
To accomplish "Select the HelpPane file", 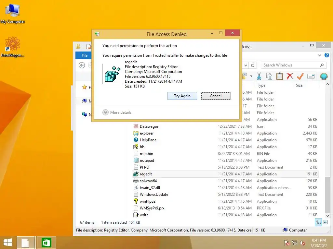I will pyautogui.click(x=148, y=140).
